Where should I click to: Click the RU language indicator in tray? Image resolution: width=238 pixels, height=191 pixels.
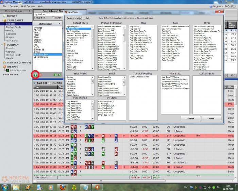[x=186, y=187]
